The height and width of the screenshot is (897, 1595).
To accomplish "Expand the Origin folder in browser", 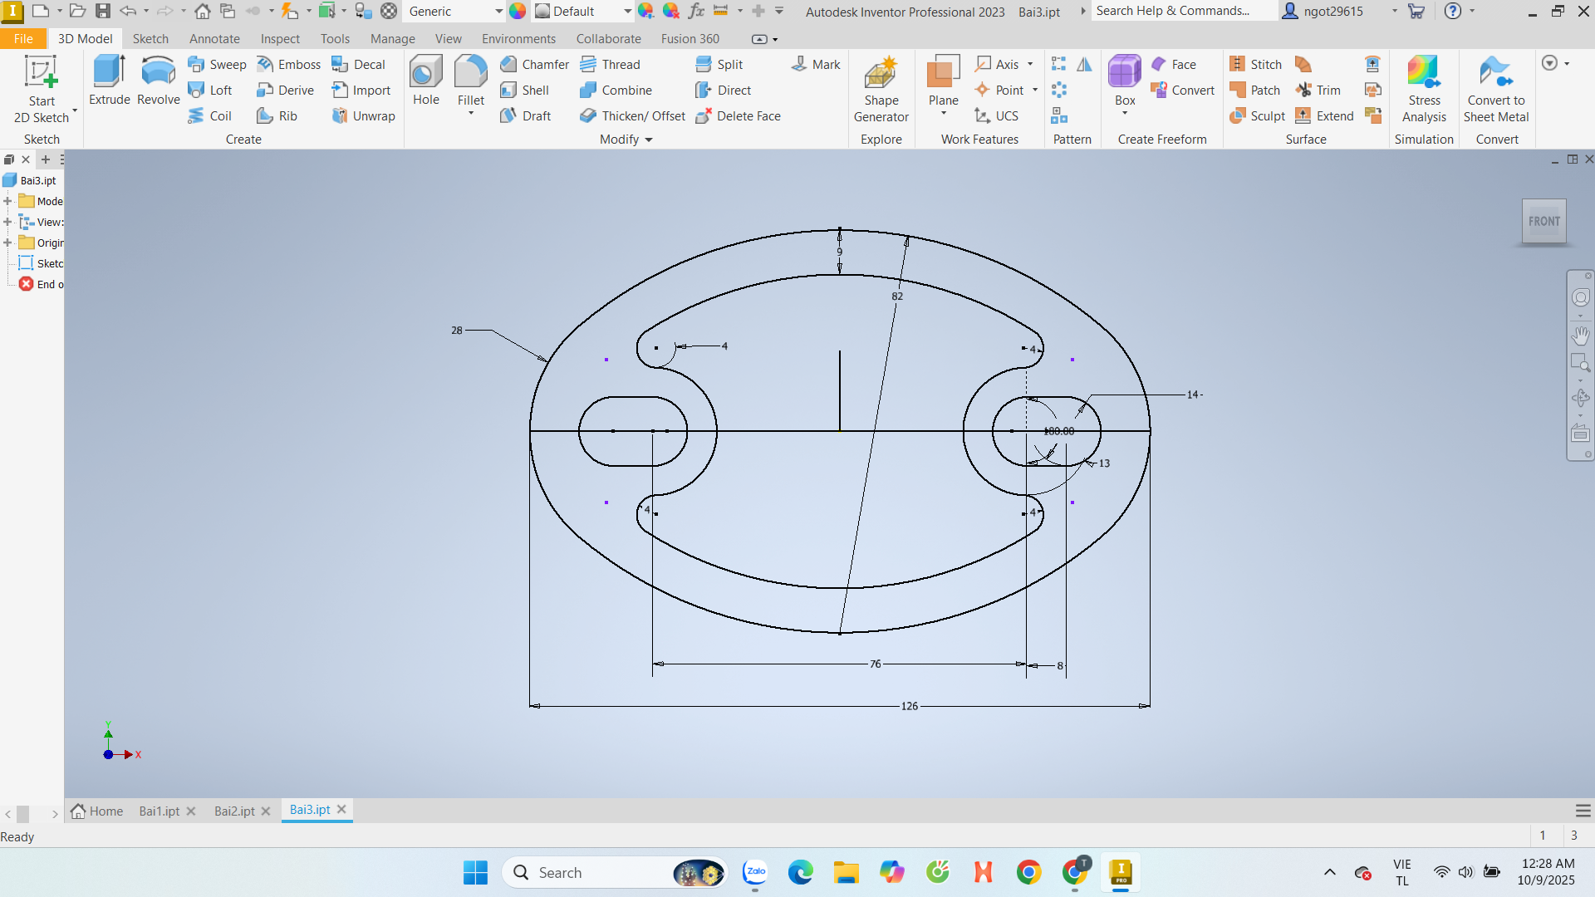I will point(7,243).
